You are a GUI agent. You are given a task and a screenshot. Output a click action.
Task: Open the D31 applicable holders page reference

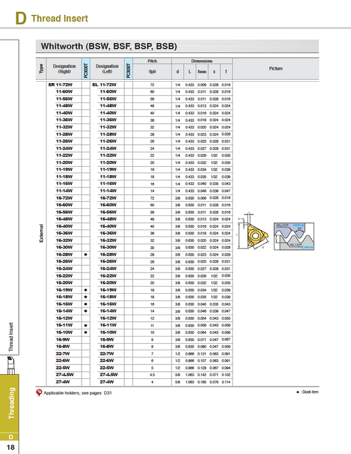click(108, 393)
